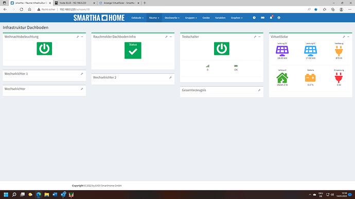Click the orange Netzbezug plug icon
This screenshot has width=355, height=199.
tap(339, 51)
